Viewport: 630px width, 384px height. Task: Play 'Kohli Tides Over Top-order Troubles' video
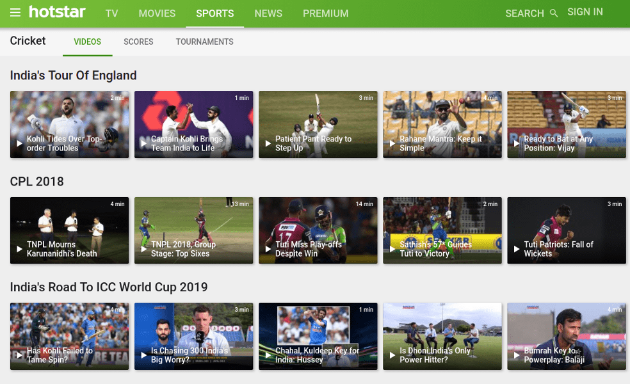tap(70, 124)
